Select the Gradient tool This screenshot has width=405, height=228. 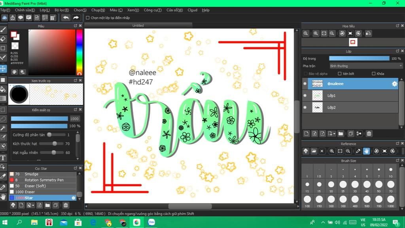[x=3, y=98]
